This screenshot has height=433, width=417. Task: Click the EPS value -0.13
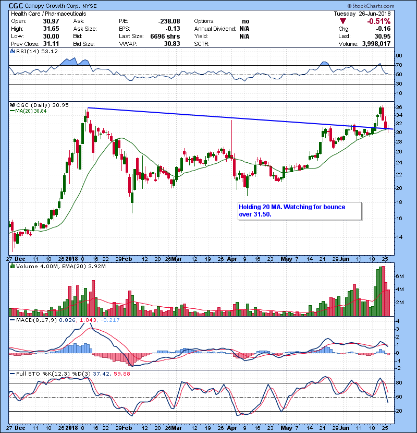(x=173, y=29)
